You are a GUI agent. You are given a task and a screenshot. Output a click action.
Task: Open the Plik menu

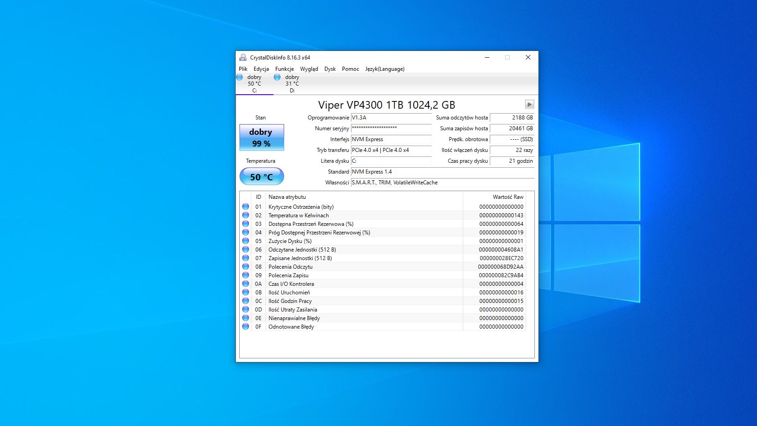pyautogui.click(x=243, y=69)
